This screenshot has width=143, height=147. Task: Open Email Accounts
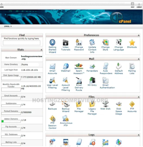52,66
